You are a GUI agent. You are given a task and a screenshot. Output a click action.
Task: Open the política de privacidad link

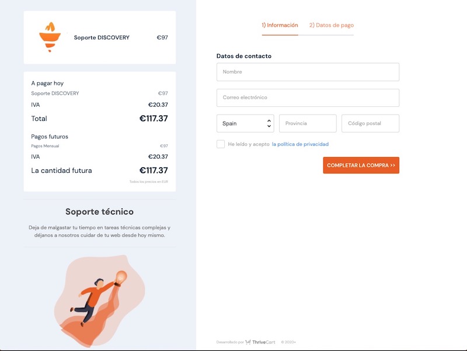coord(300,144)
